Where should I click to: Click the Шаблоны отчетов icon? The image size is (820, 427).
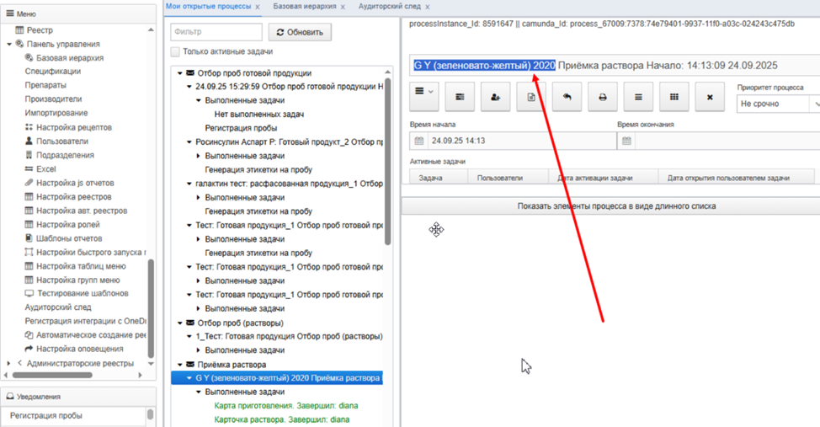[x=29, y=238]
